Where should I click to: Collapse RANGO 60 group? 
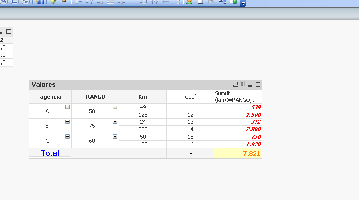click(115, 136)
